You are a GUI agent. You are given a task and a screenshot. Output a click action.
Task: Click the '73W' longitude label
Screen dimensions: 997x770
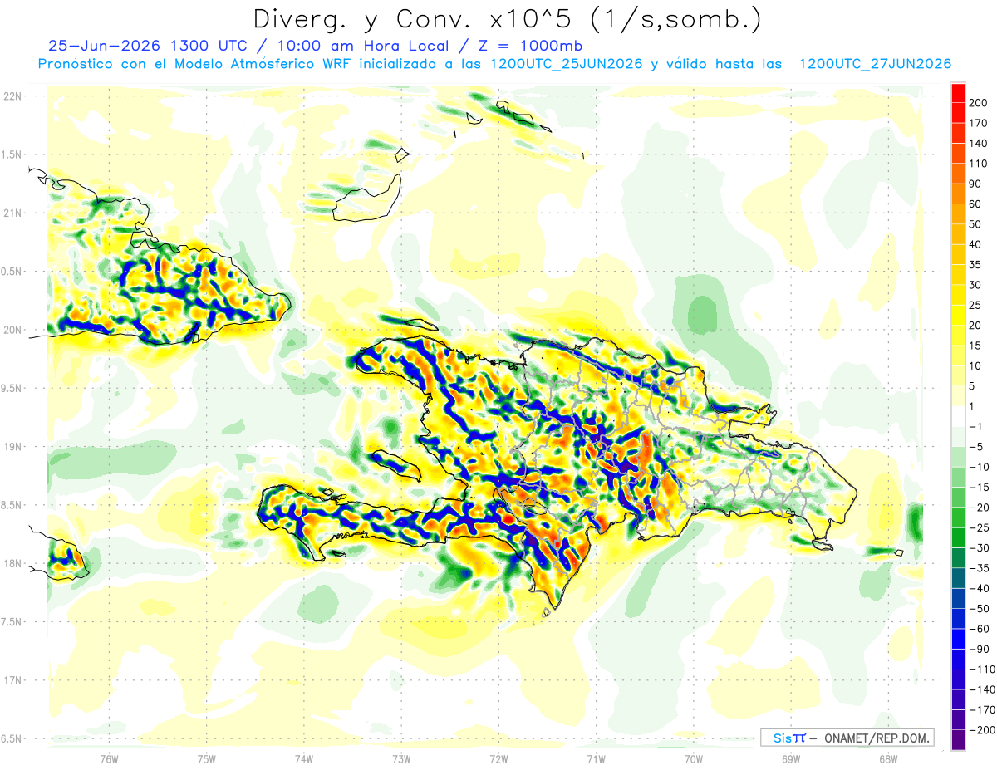click(x=401, y=758)
